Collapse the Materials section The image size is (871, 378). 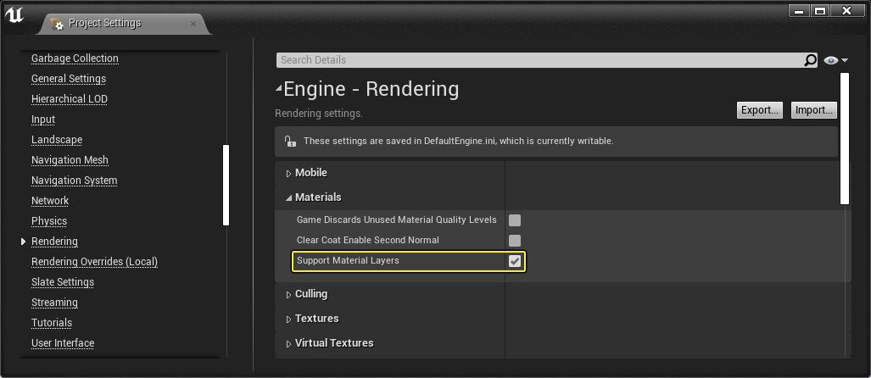(288, 197)
